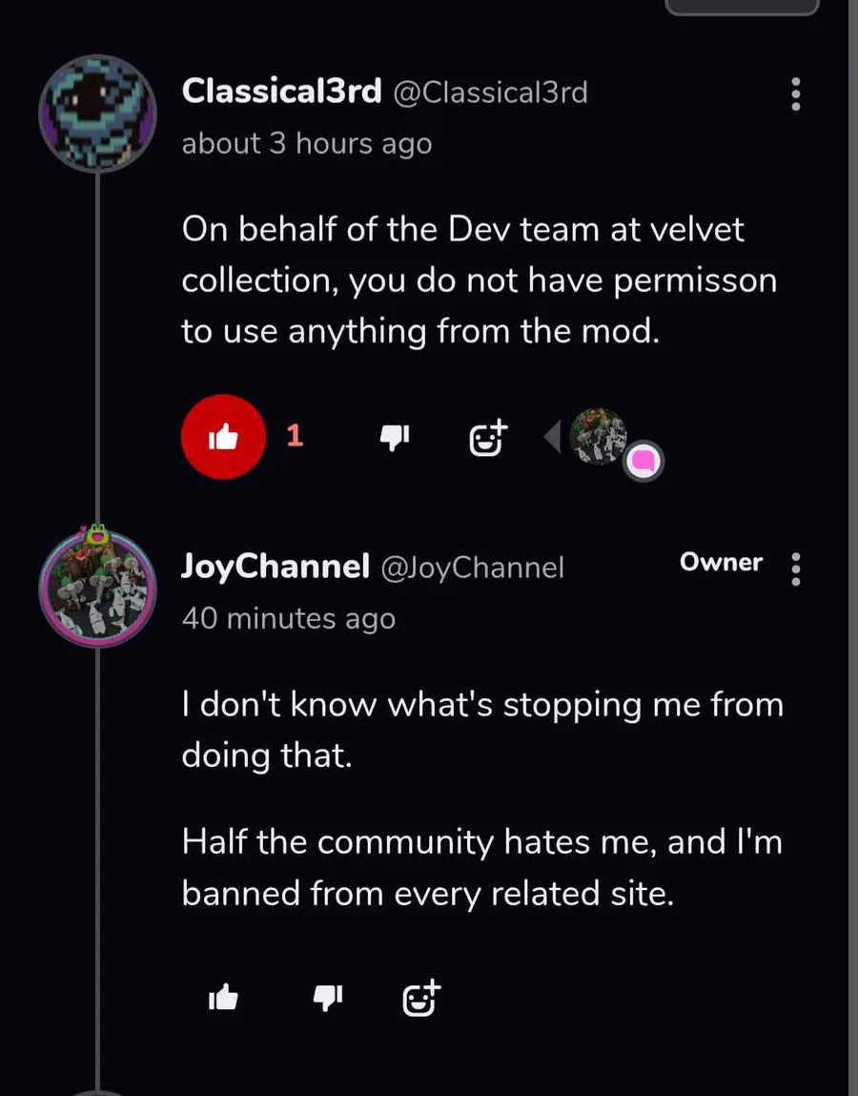Open Classical3rd's profile avatar

click(x=97, y=114)
